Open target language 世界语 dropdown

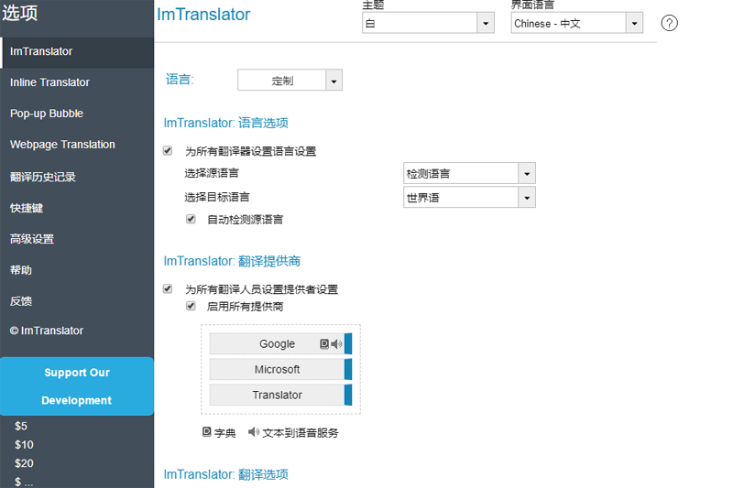[x=469, y=197]
